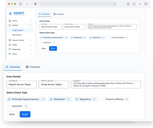Expand the Home sidebar menu chevron

pyautogui.click(x=31, y=21)
